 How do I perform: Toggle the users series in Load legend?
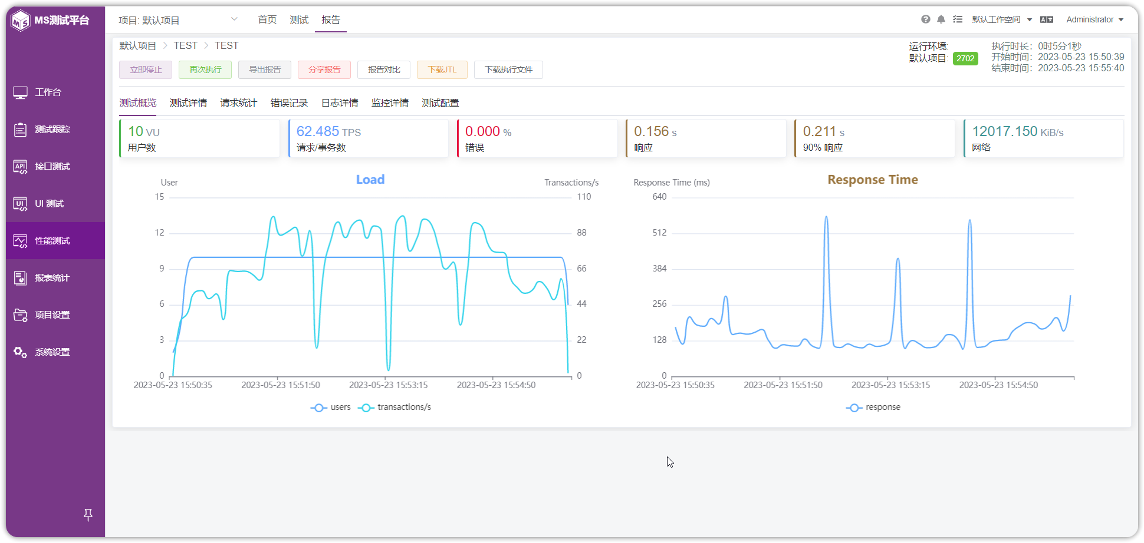click(330, 408)
